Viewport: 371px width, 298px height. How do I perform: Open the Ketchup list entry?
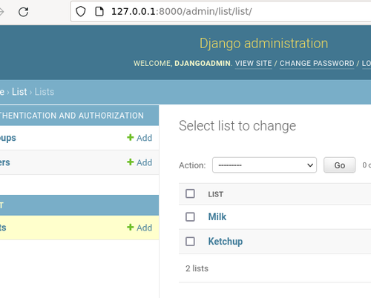tap(226, 242)
